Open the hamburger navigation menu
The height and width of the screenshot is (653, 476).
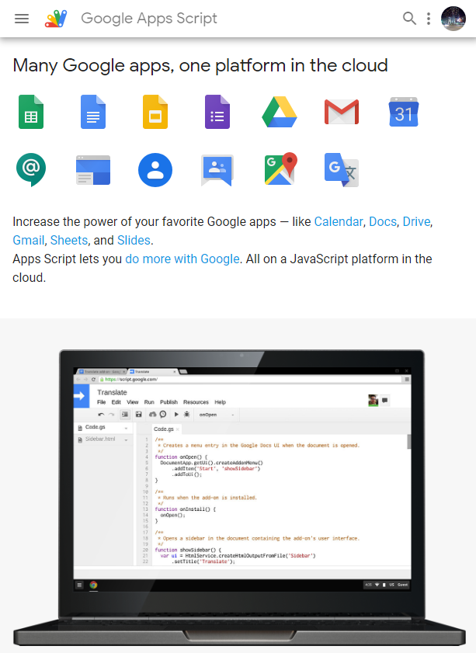[22, 19]
